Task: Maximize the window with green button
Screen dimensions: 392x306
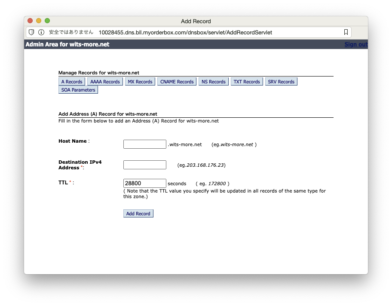Action: [x=47, y=21]
